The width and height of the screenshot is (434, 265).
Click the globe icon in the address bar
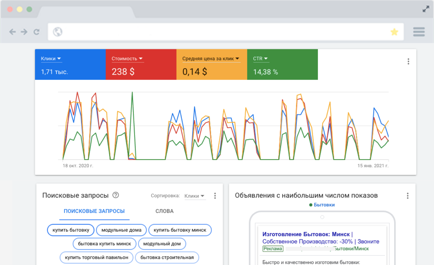pos(58,32)
